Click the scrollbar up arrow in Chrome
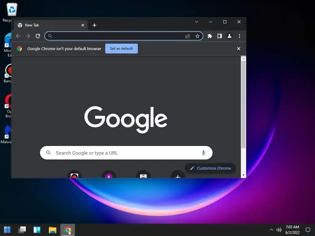This screenshot has height=236, width=315. pyautogui.click(x=243, y=58)
